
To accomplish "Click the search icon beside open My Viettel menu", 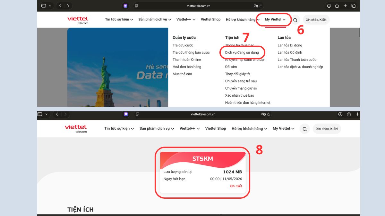I will 295,20.
